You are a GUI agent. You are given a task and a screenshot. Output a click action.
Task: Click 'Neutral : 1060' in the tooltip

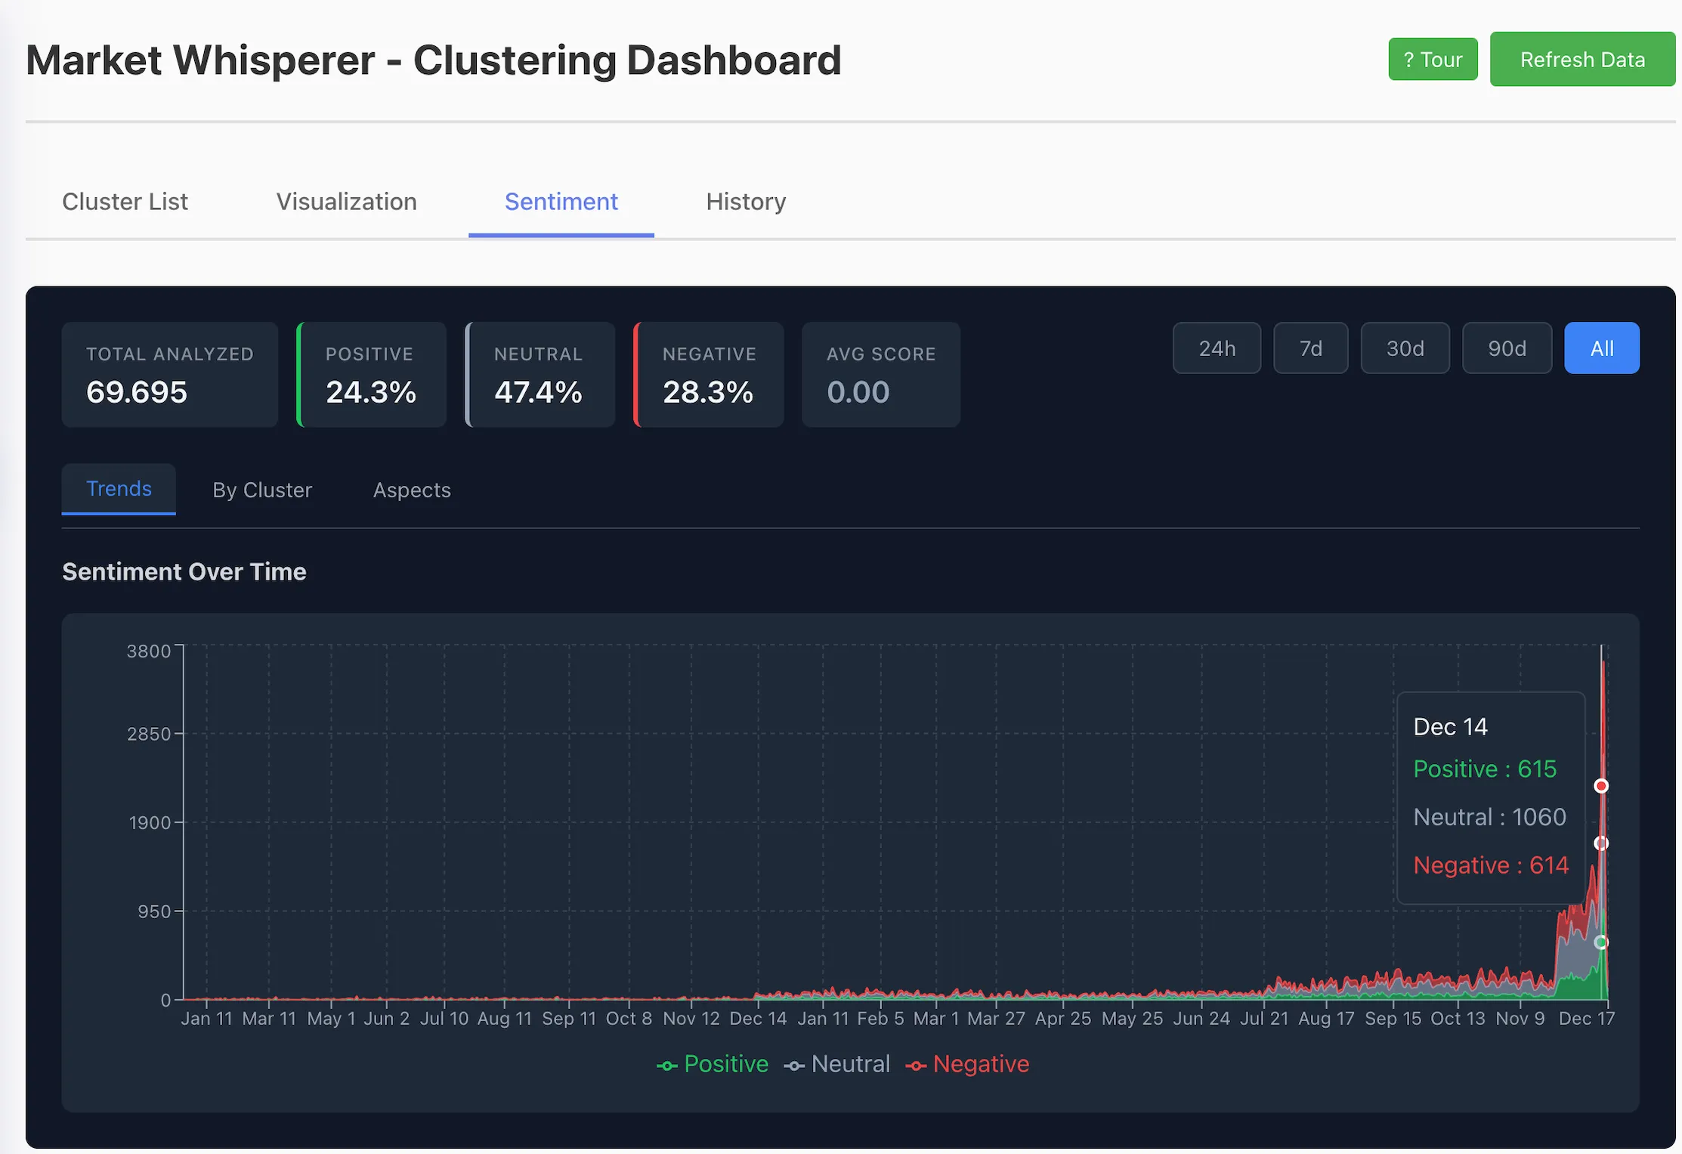[x=1490, y=817]
